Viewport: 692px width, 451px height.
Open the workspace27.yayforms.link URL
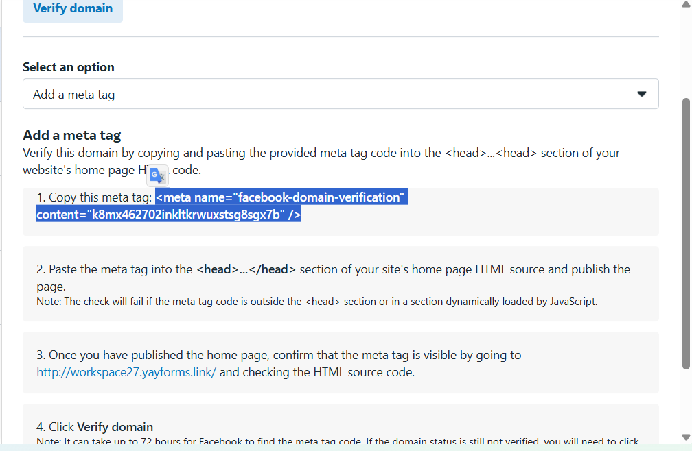pos(126,373)
